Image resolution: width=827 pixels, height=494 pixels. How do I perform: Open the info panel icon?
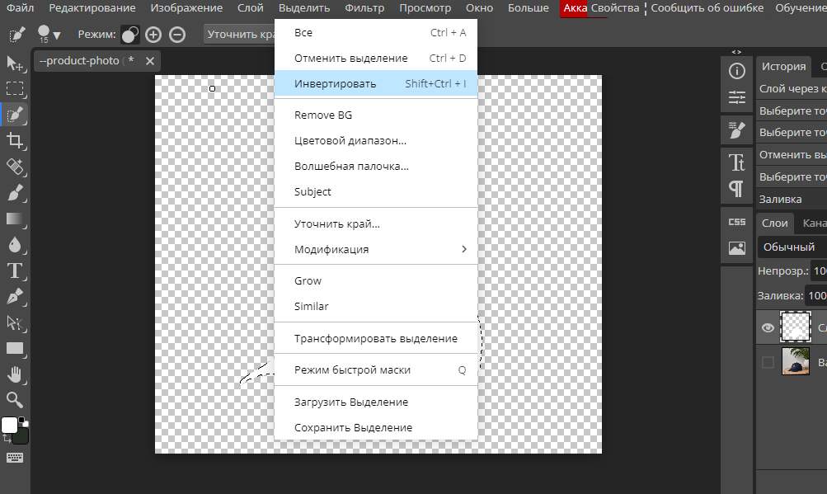click(x=737, y=71)
